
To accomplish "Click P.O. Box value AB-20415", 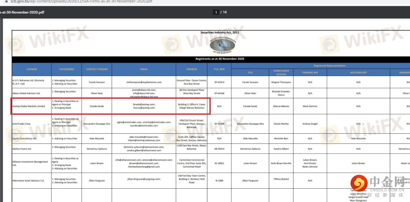I will [219, 148].
